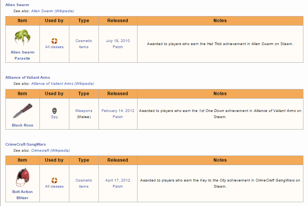
Task: Click the All classes icon in CrimeCraft row
Action: pos(54,180)
